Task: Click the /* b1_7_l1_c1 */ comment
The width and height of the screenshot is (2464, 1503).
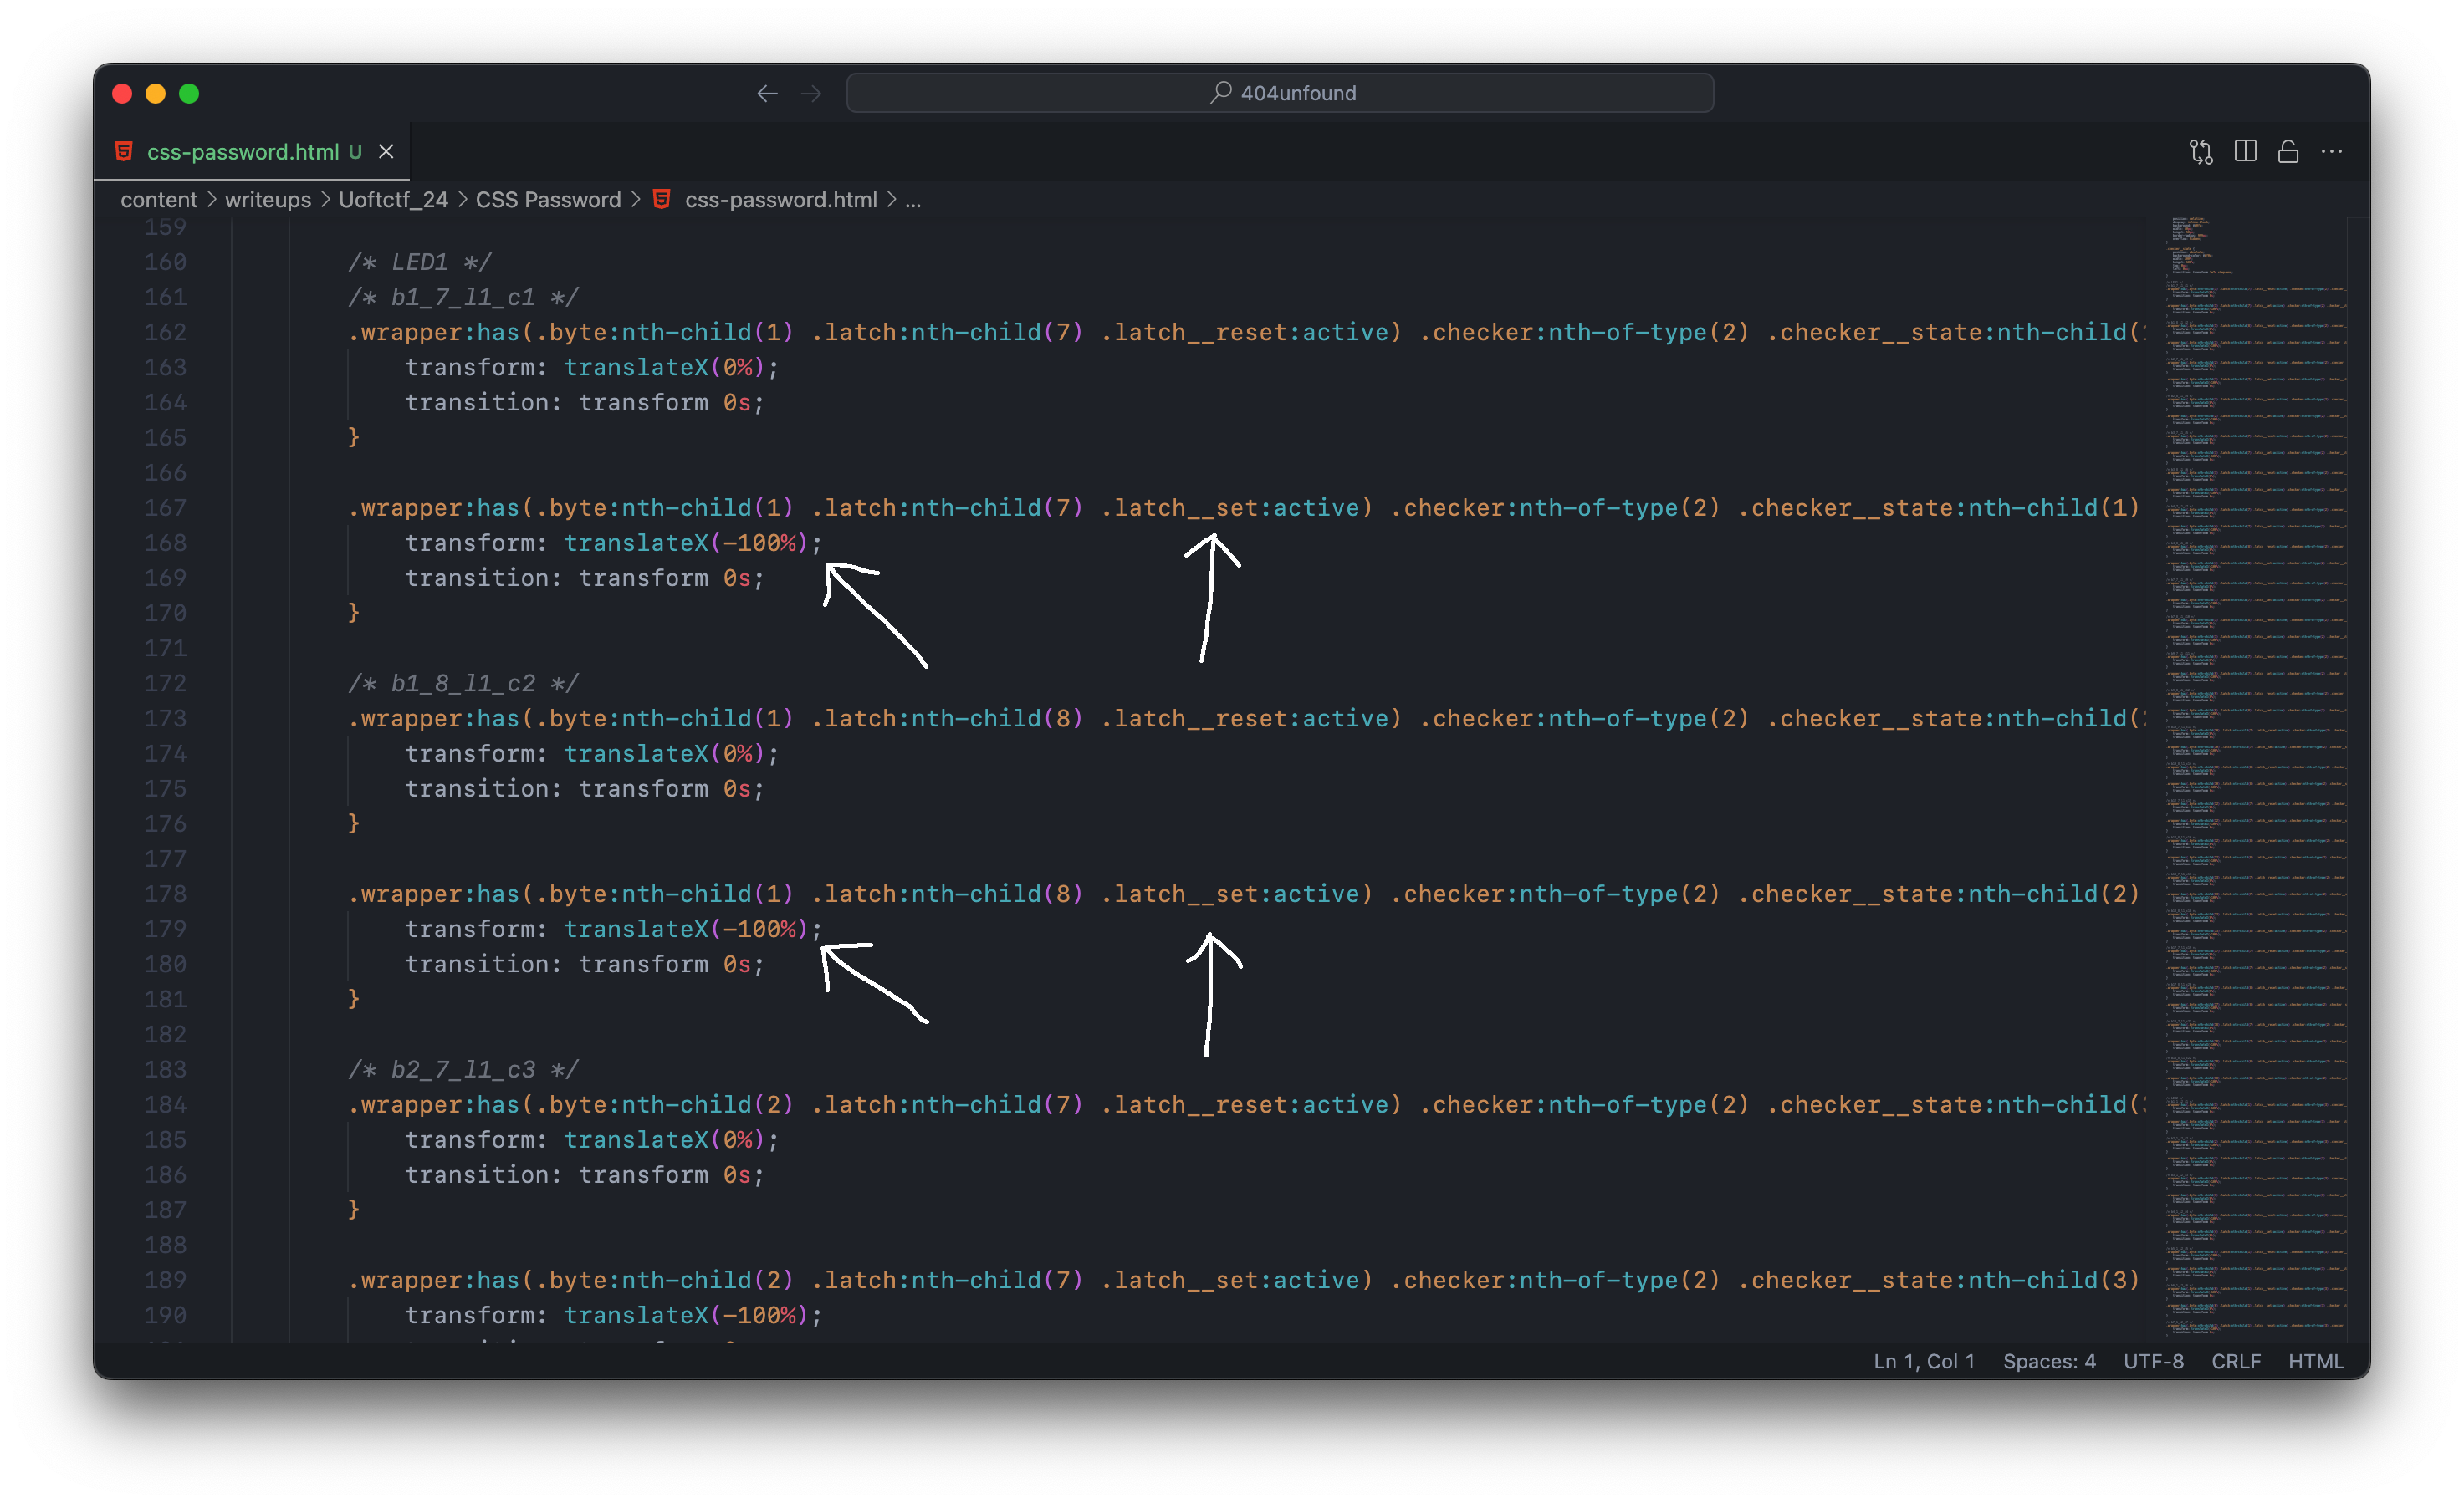Action: [x=463, y=297]
